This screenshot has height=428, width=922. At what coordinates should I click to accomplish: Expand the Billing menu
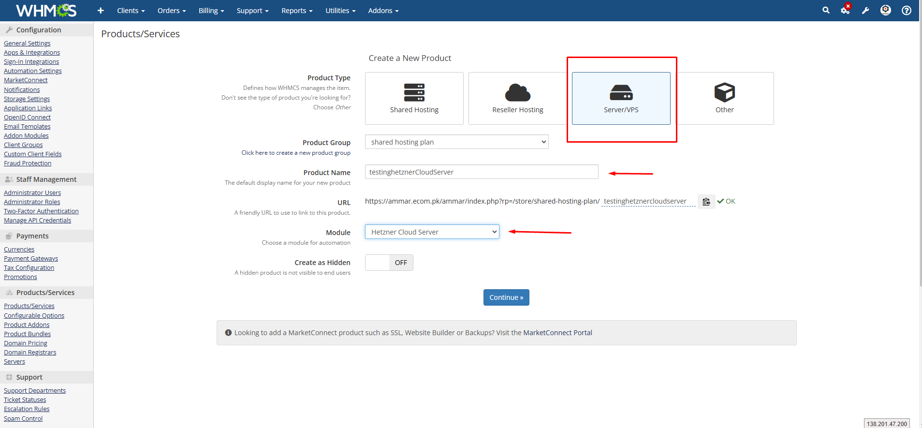211,11
